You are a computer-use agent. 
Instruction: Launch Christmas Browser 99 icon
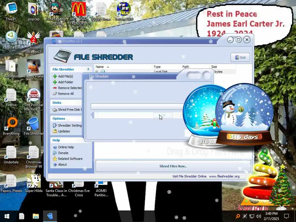pyautogui.click(x=34, y=157)
